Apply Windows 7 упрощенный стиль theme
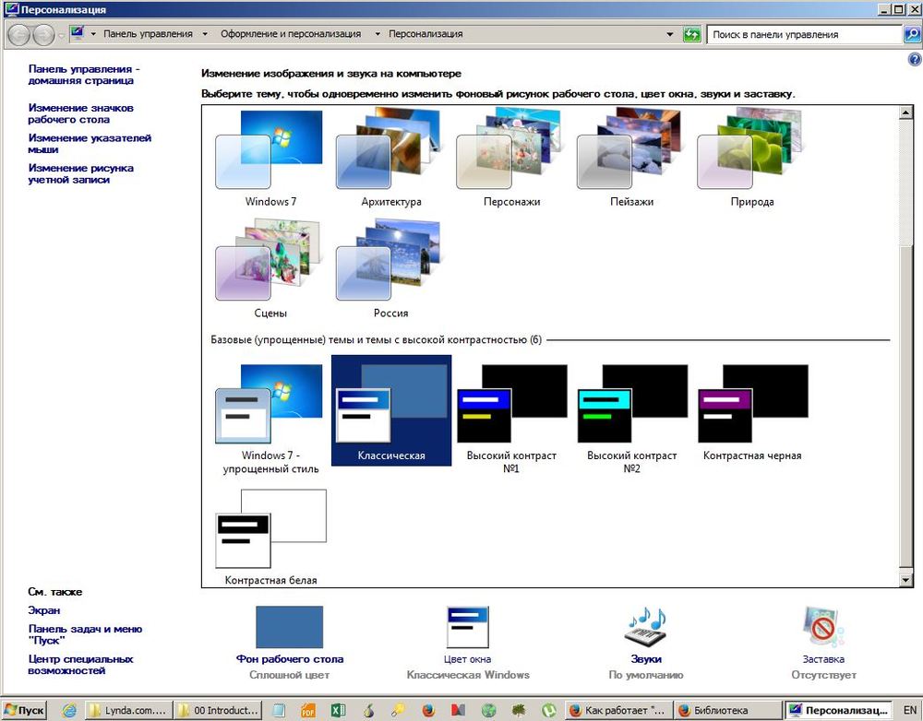Image resolution: width=923 pixels, height=721 pixels. [x=270, y=419]
